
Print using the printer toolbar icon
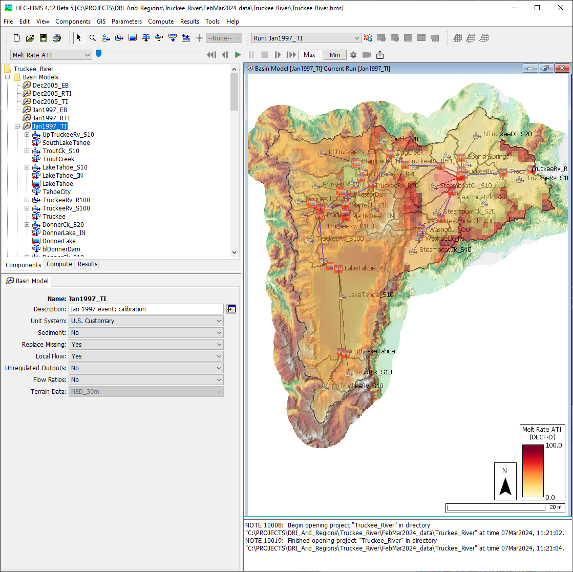pyautogui.click(x=57, y=38)
